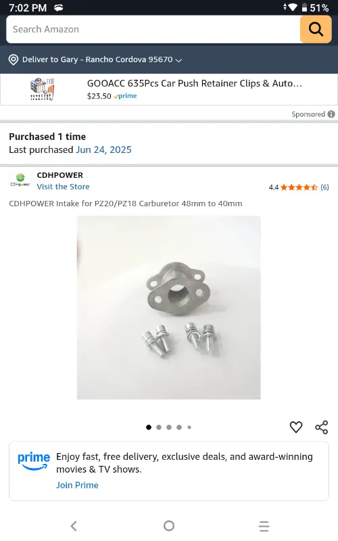Tap the Search Amazon input field
Image resolution: width=338 pixels, height=541 pixels.
pos(153,29)
